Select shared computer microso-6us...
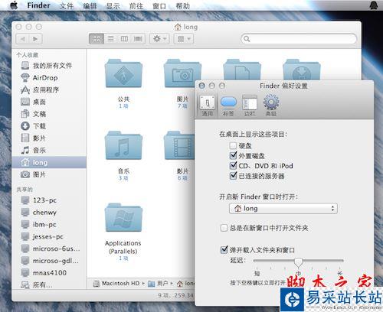Screen dimensions: 383x312 tap(49, 249)
